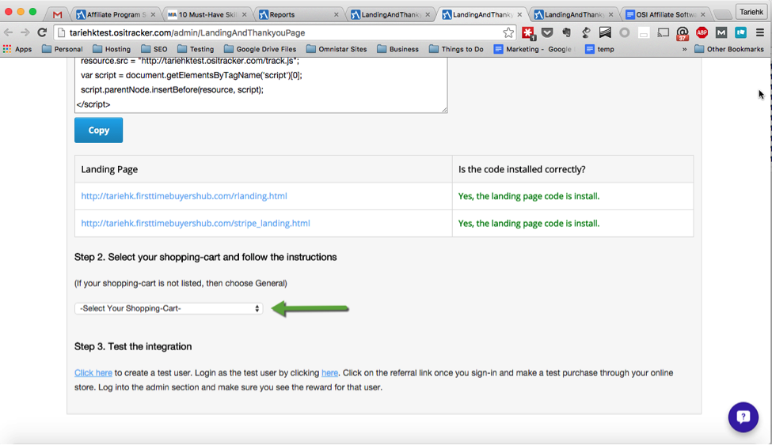
Task: Open the SEO bookmarks folder
Action: point(154,49)
